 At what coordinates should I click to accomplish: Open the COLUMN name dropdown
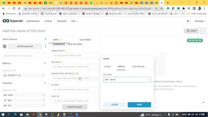click(127, 79)
